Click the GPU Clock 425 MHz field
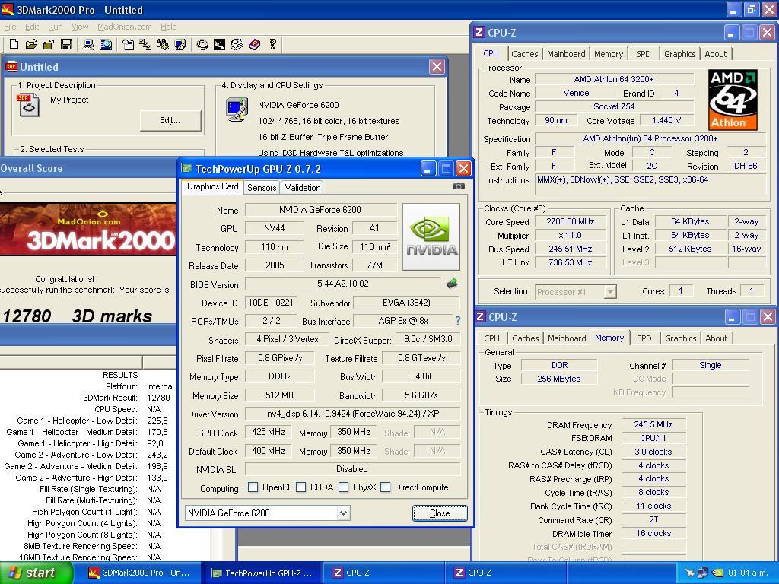The width and height of the screenshot is (779, 584). pos(269,432)
